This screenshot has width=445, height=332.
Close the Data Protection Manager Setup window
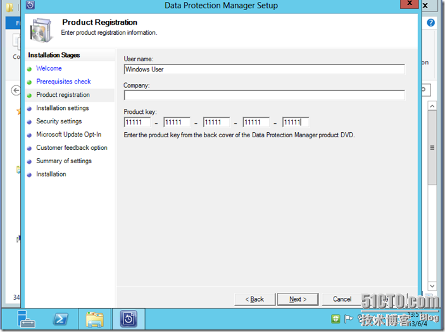410,4
